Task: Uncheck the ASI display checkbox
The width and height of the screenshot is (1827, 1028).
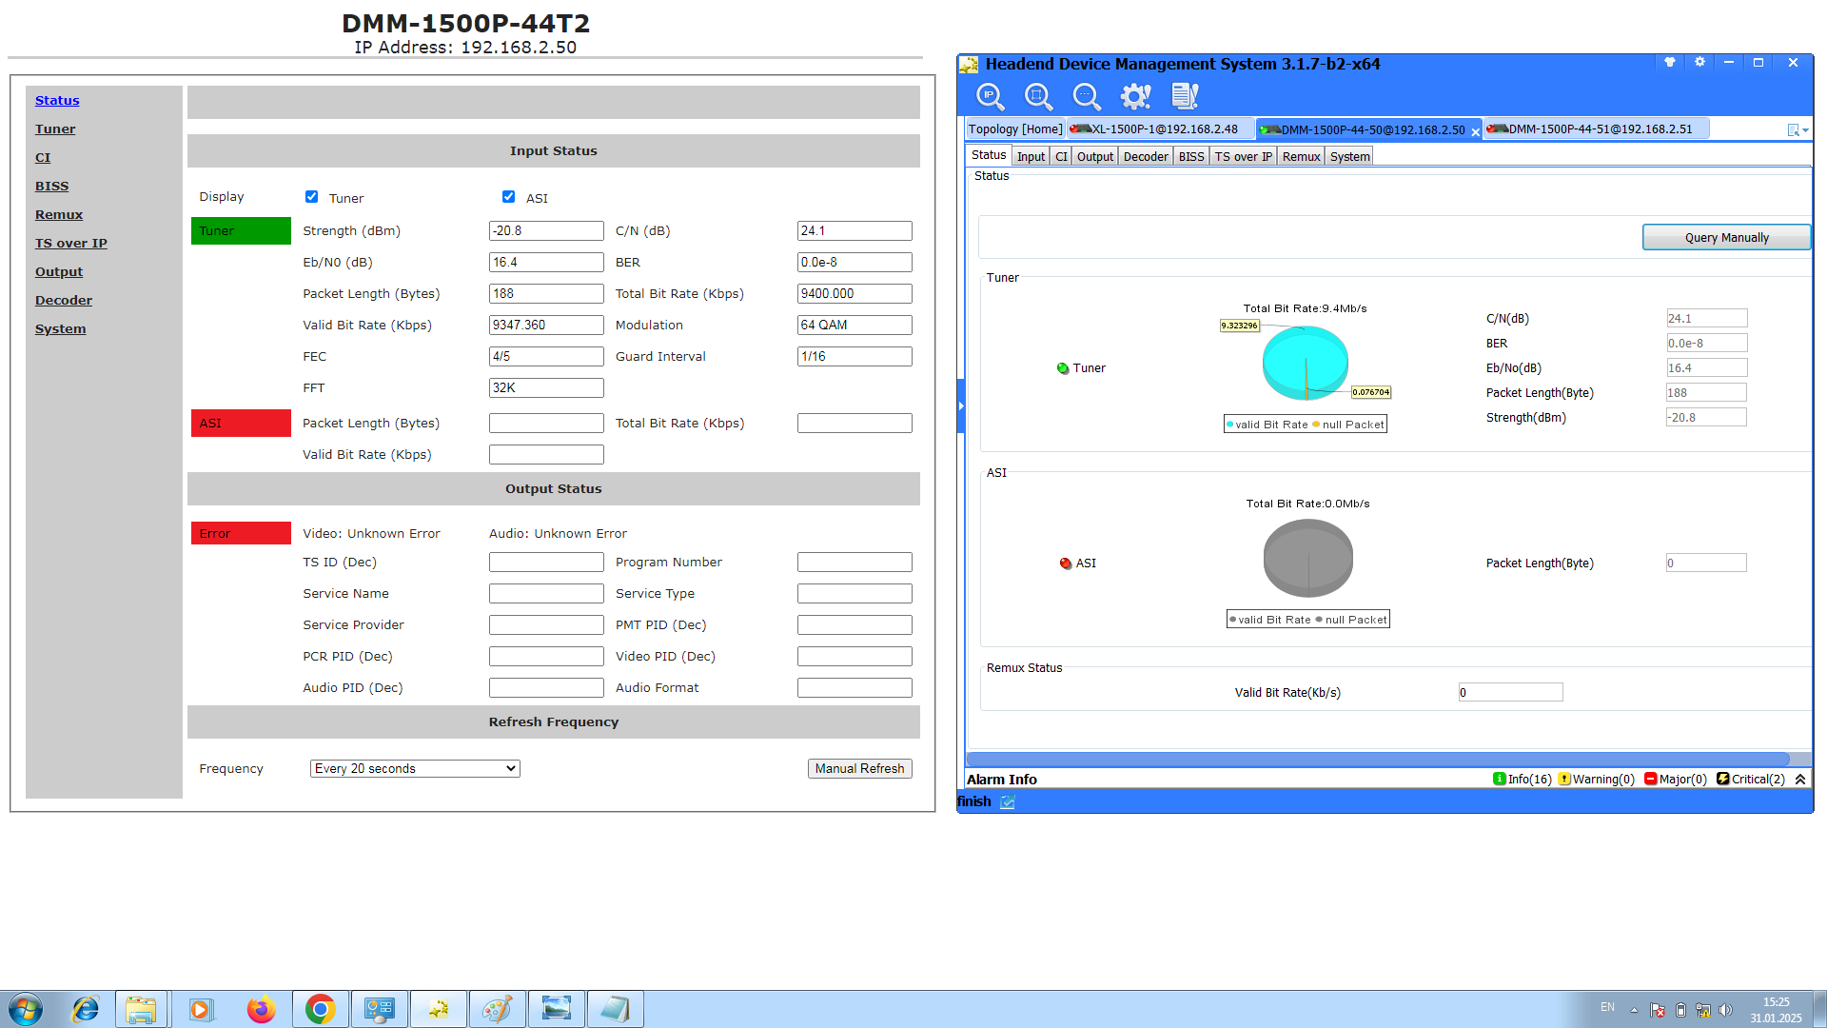Action: [508, 197]
